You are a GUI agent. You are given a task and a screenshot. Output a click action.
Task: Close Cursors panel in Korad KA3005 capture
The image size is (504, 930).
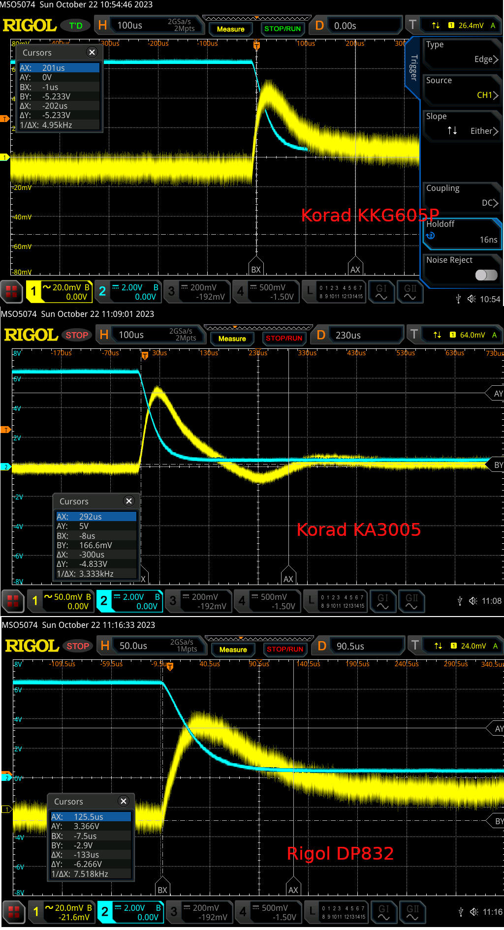[129, 501]
